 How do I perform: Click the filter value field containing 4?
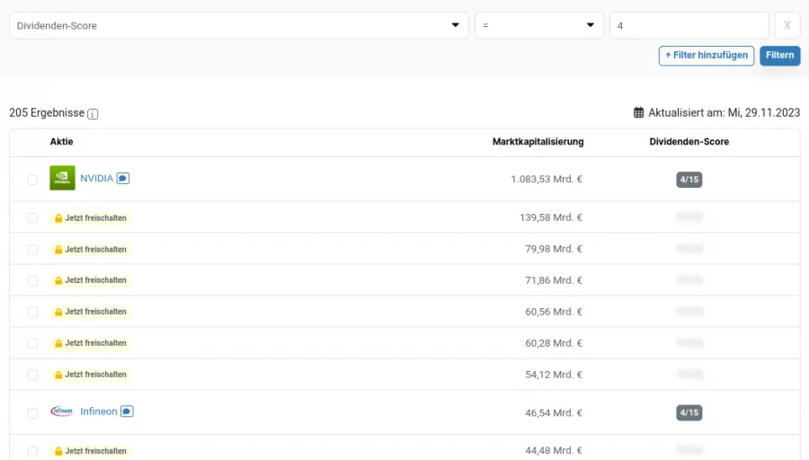[x=689, y=25]
